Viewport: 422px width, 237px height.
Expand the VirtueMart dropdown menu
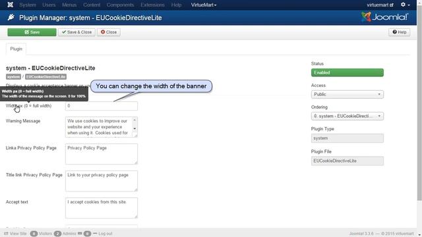(x=204, y=5)
